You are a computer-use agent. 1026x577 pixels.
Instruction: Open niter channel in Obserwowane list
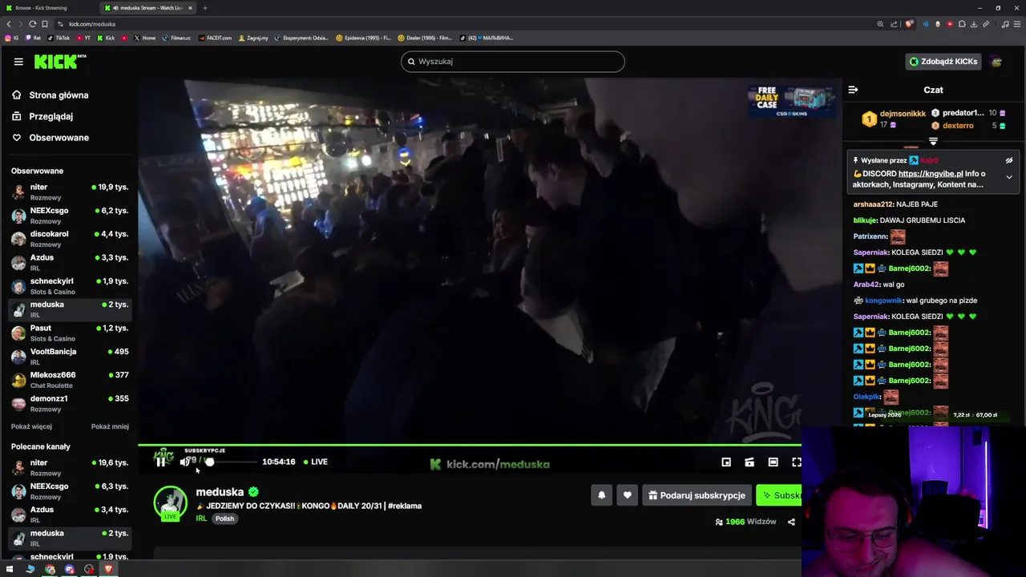pyautogui.click(x=70, y=192)
